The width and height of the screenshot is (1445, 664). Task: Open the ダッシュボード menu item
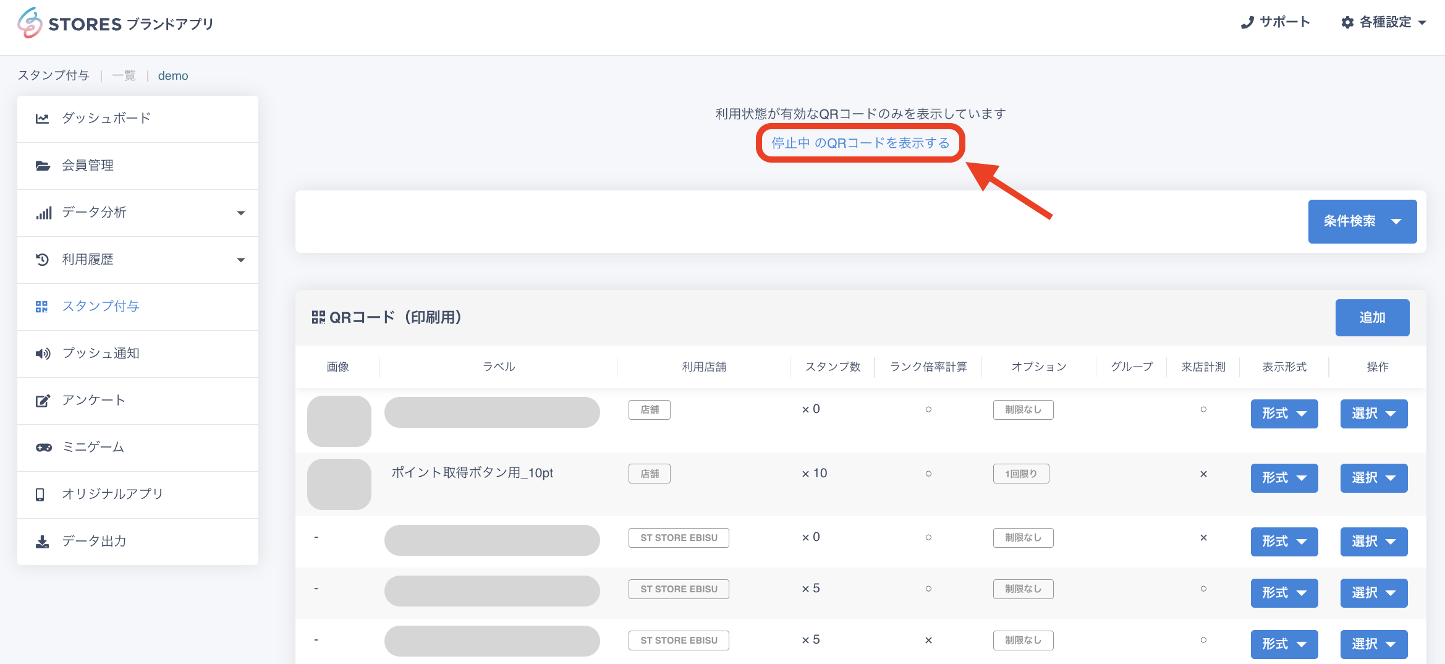[138, 119]
